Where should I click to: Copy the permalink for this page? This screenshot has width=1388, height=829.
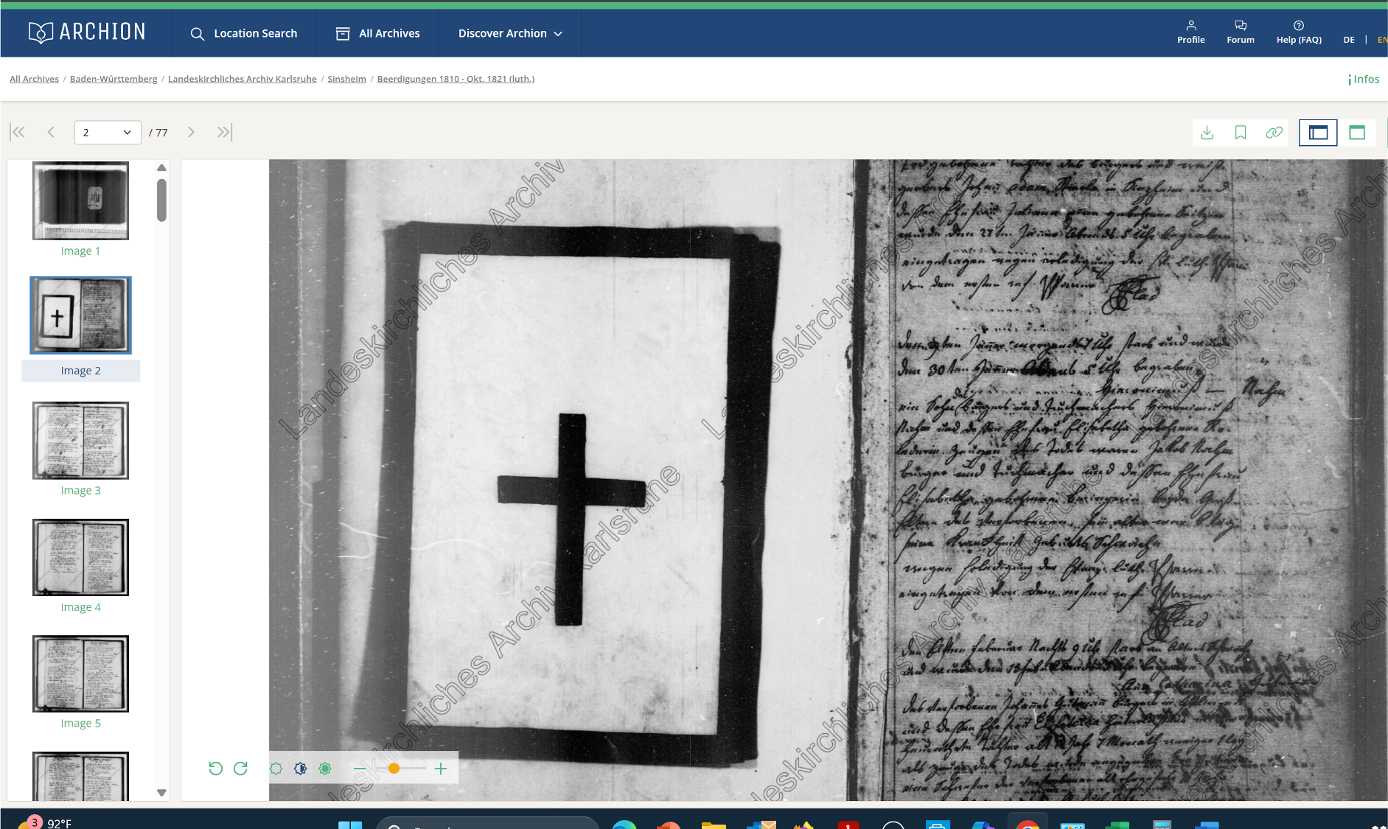1274,133
